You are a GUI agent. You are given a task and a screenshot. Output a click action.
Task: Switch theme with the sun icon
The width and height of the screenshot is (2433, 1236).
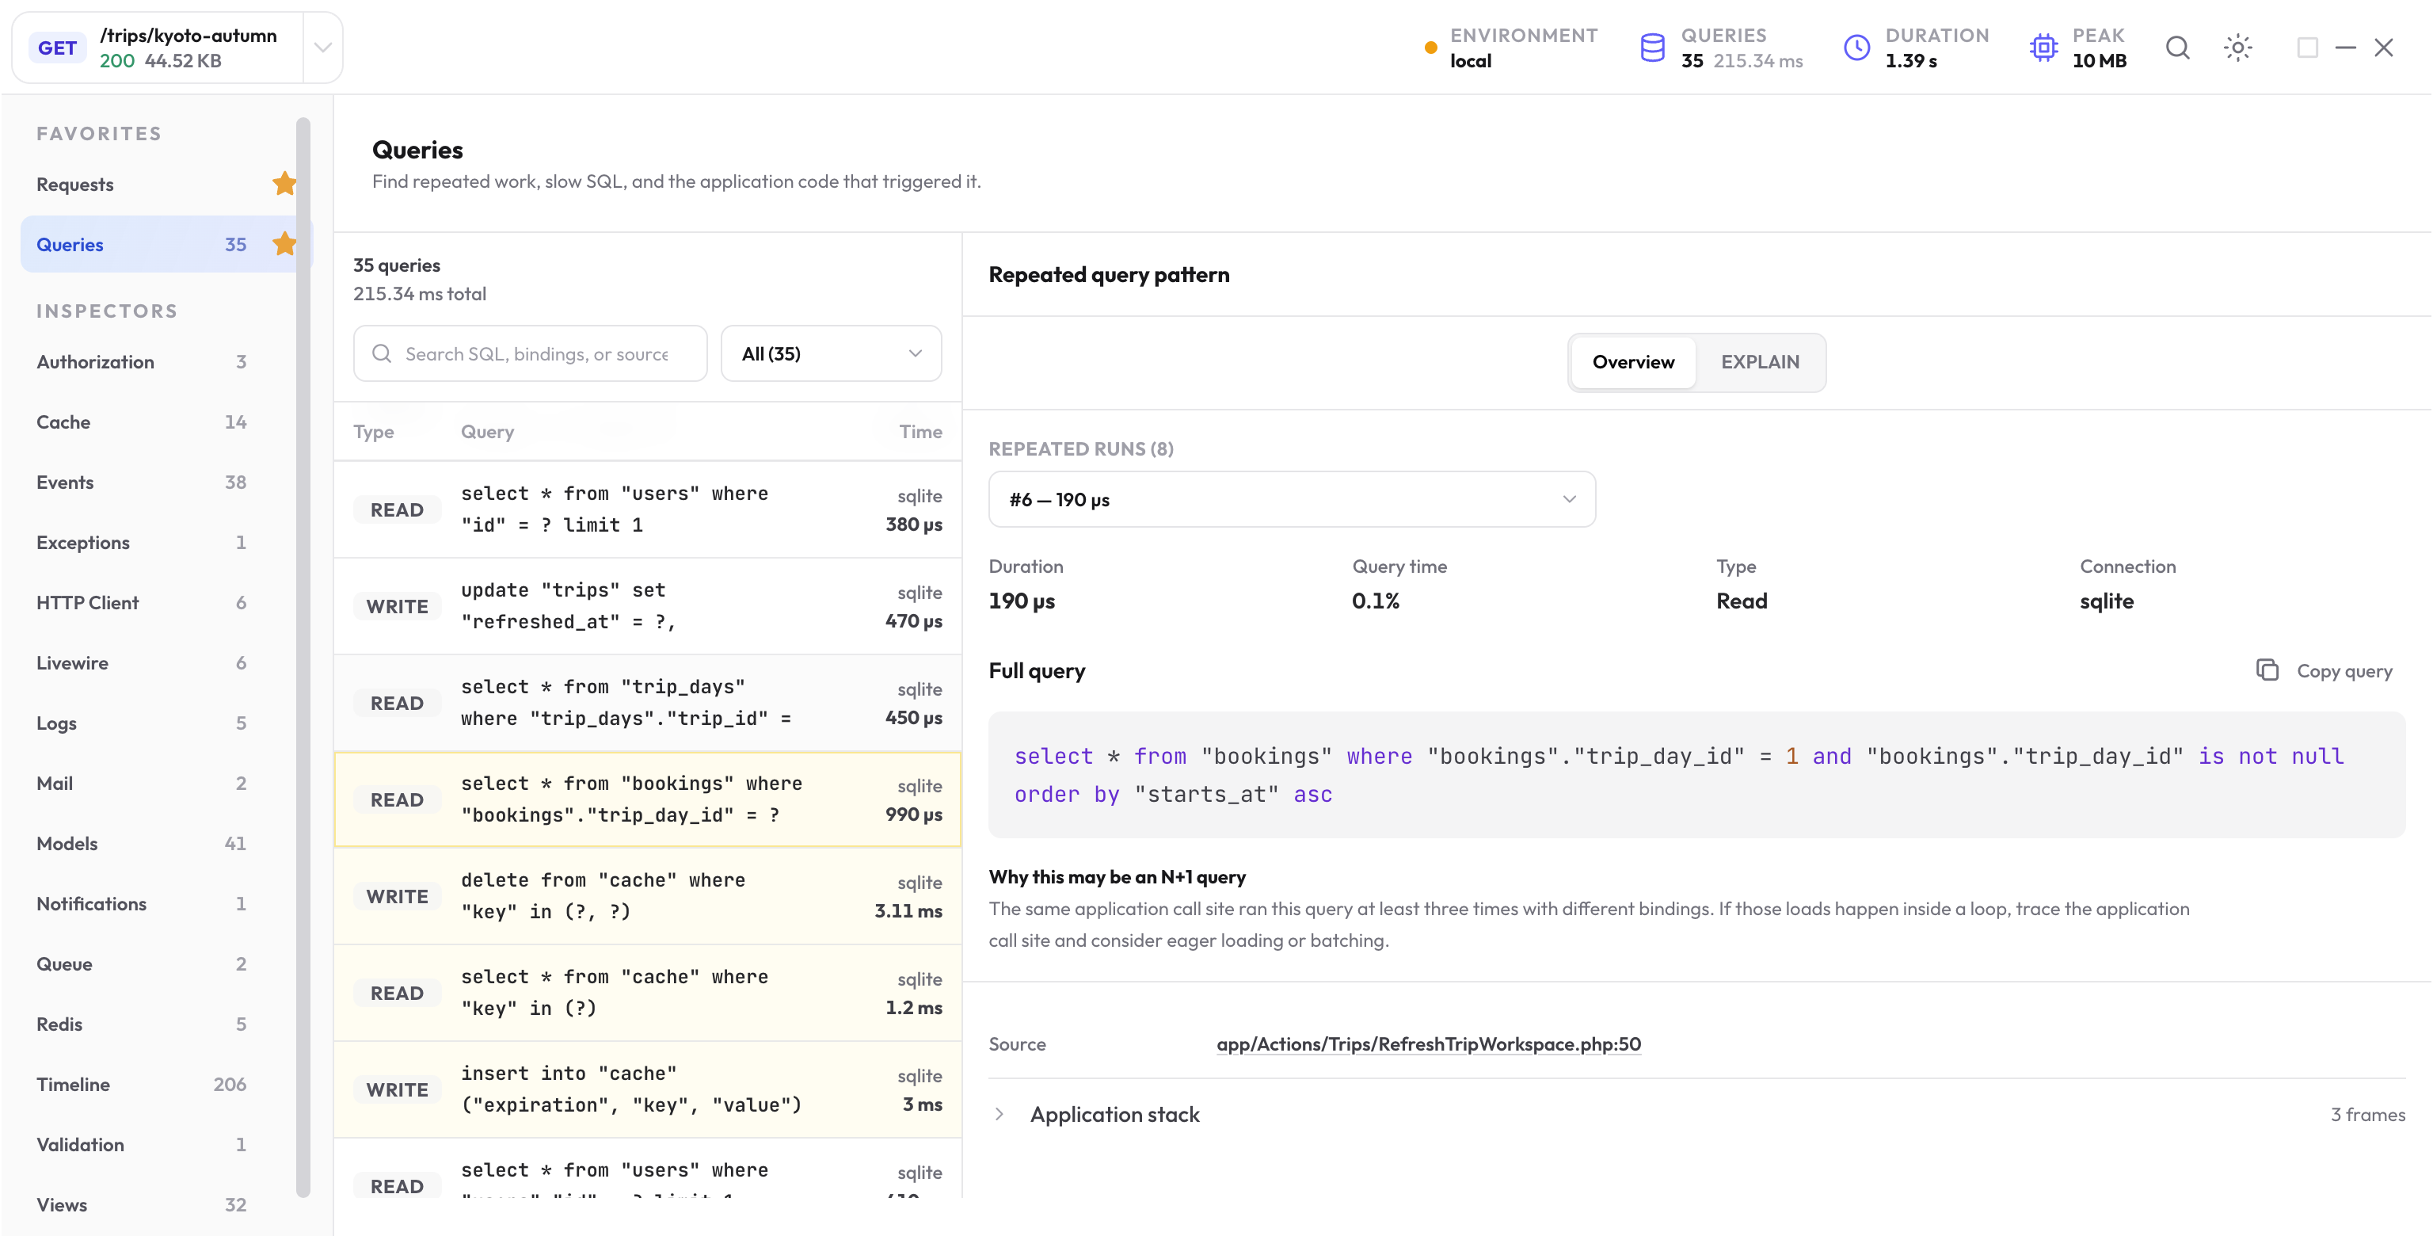[2237, 48]
